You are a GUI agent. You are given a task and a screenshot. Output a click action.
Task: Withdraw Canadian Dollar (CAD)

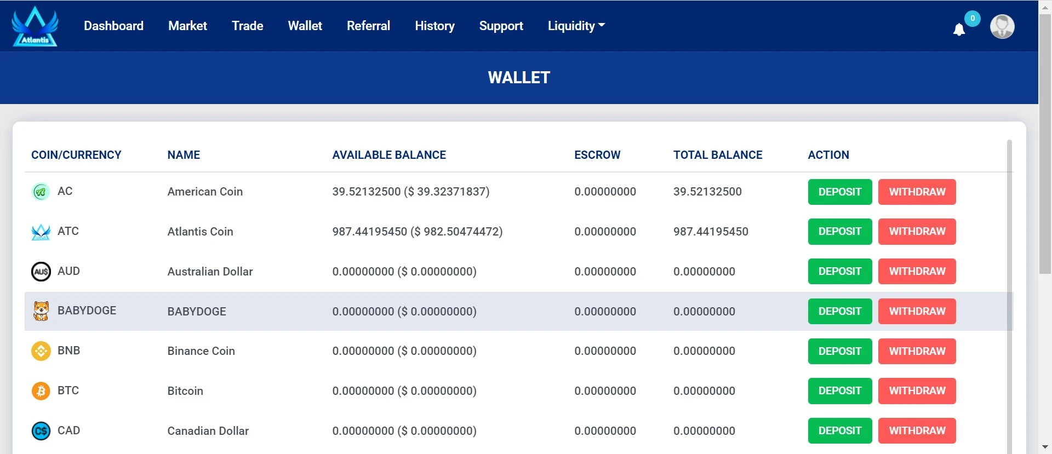click(x=917, y=431)
